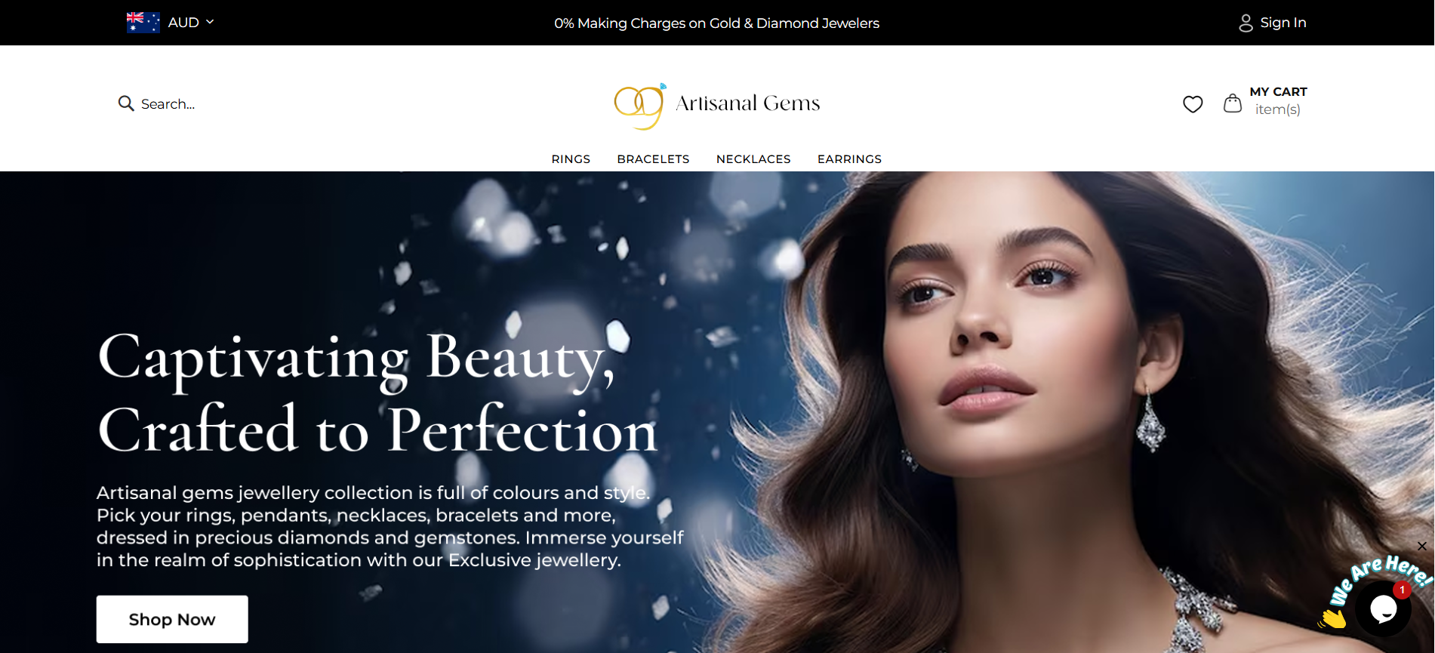Open the wishlist heart icon
The height and width of the screenshot is (653, 1435).
(x=1193, y=104)
